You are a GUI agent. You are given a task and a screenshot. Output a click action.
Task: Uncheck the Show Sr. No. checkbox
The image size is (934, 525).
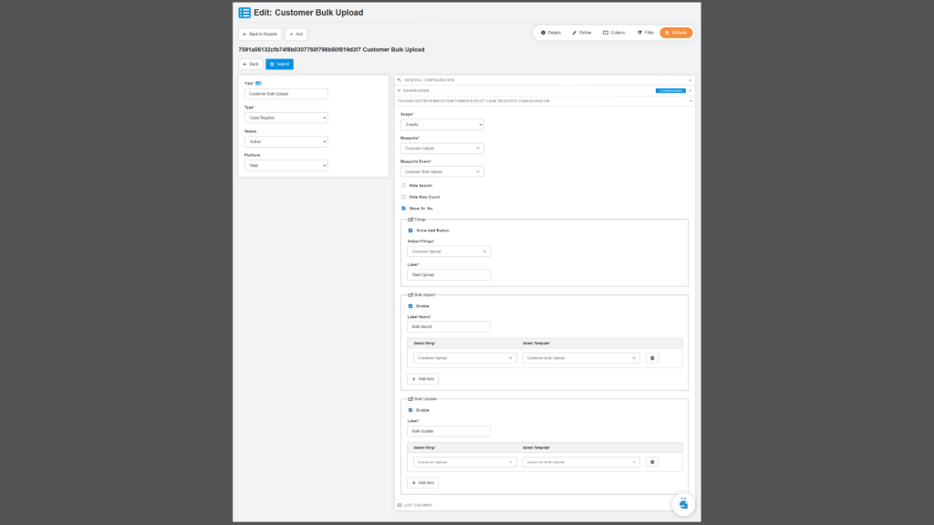pos(403,208)
